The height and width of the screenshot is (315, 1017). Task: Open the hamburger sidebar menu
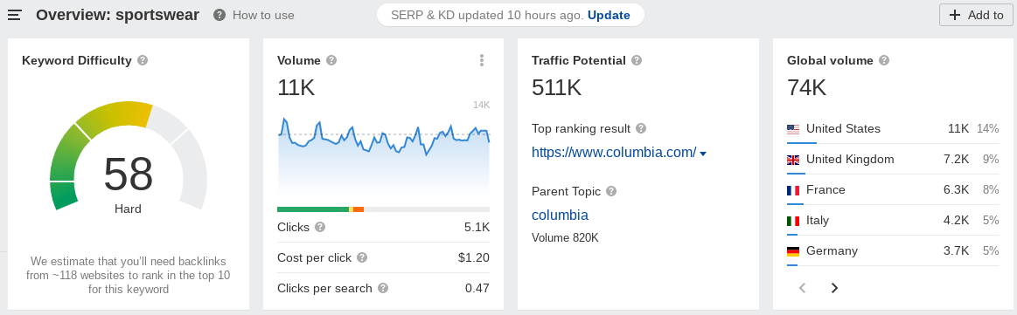14,15
